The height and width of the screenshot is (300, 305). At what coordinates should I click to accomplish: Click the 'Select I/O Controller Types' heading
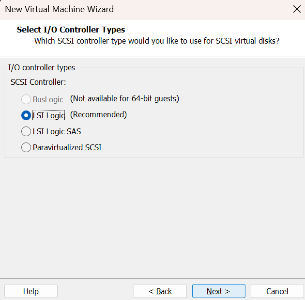[x=71, y=30]
